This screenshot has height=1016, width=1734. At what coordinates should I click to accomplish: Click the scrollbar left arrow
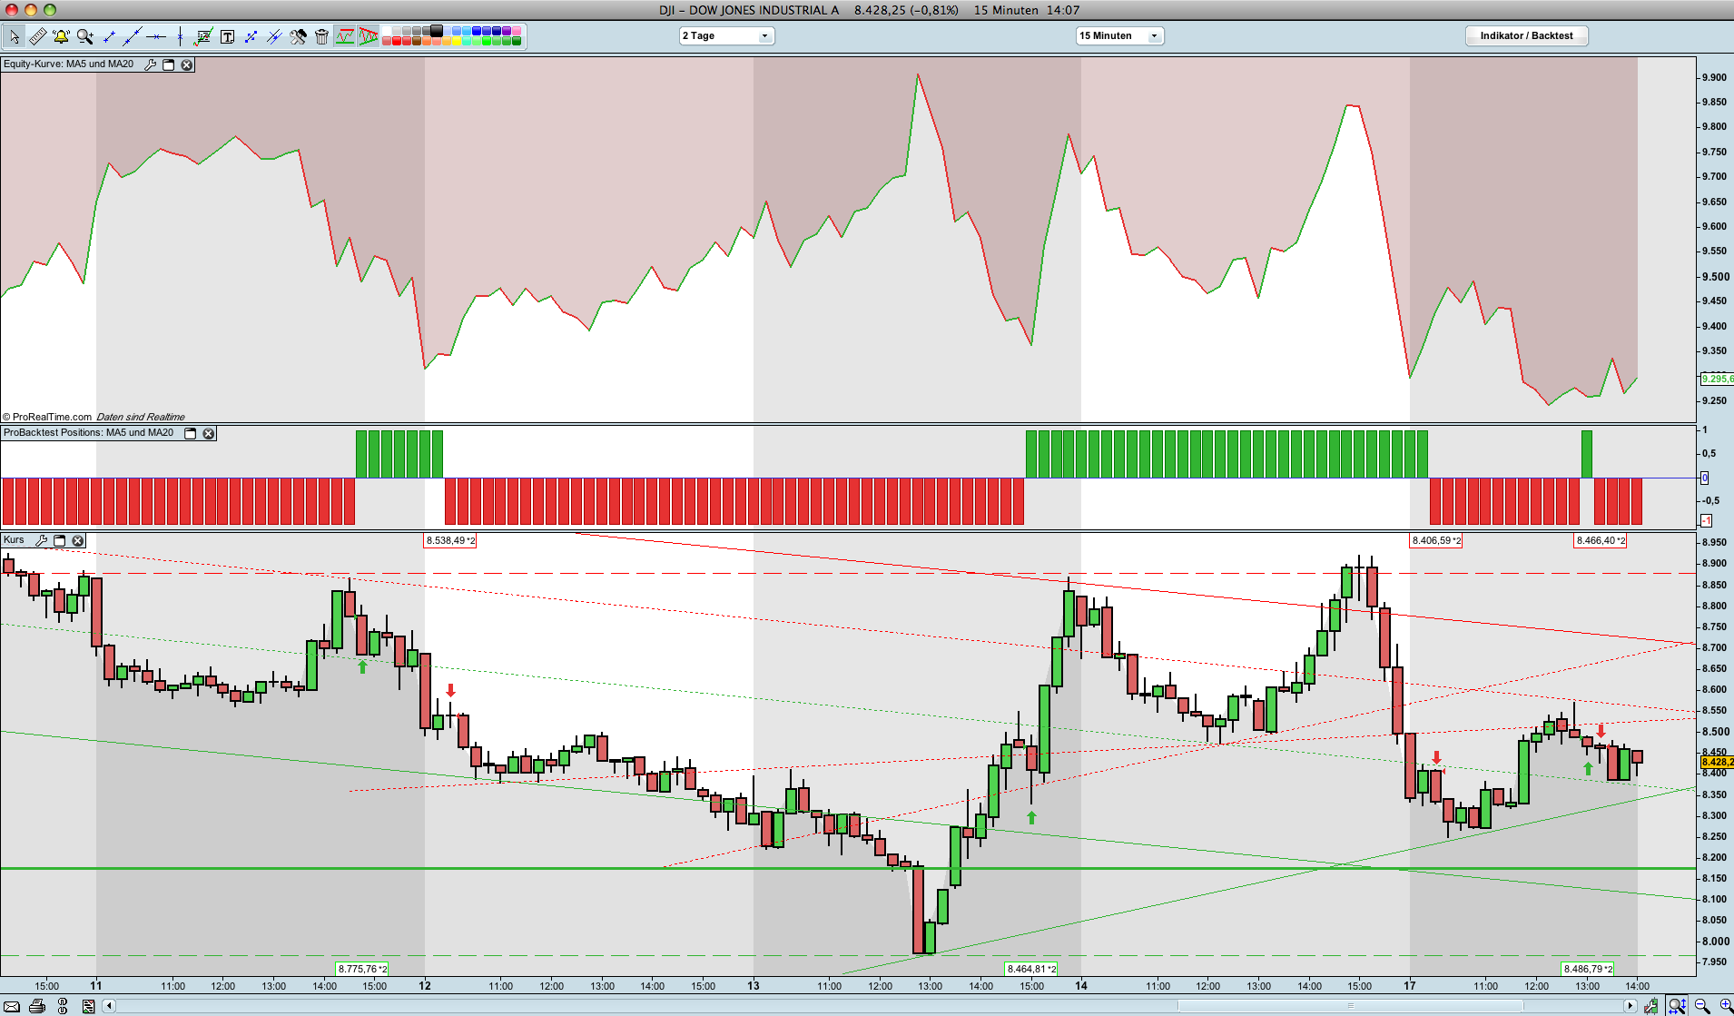pos(110,1005)
